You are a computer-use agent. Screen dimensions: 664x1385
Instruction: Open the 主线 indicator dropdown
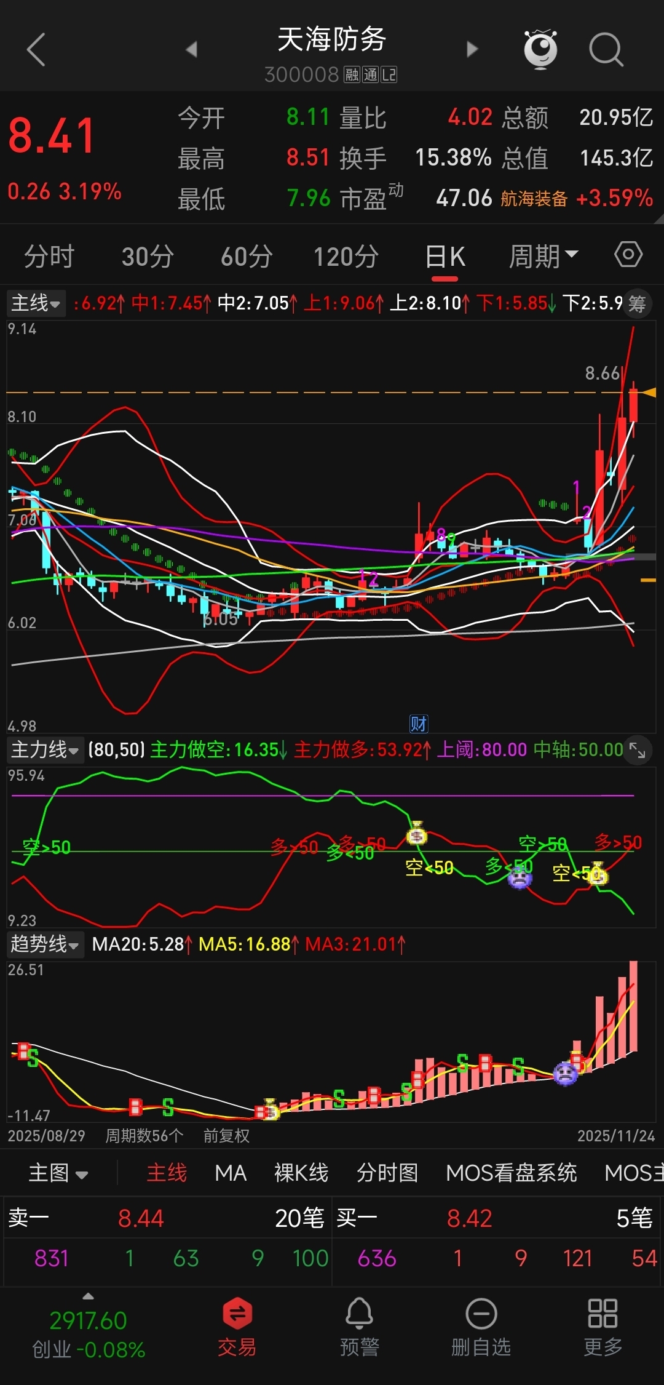[x=36, y=303]
